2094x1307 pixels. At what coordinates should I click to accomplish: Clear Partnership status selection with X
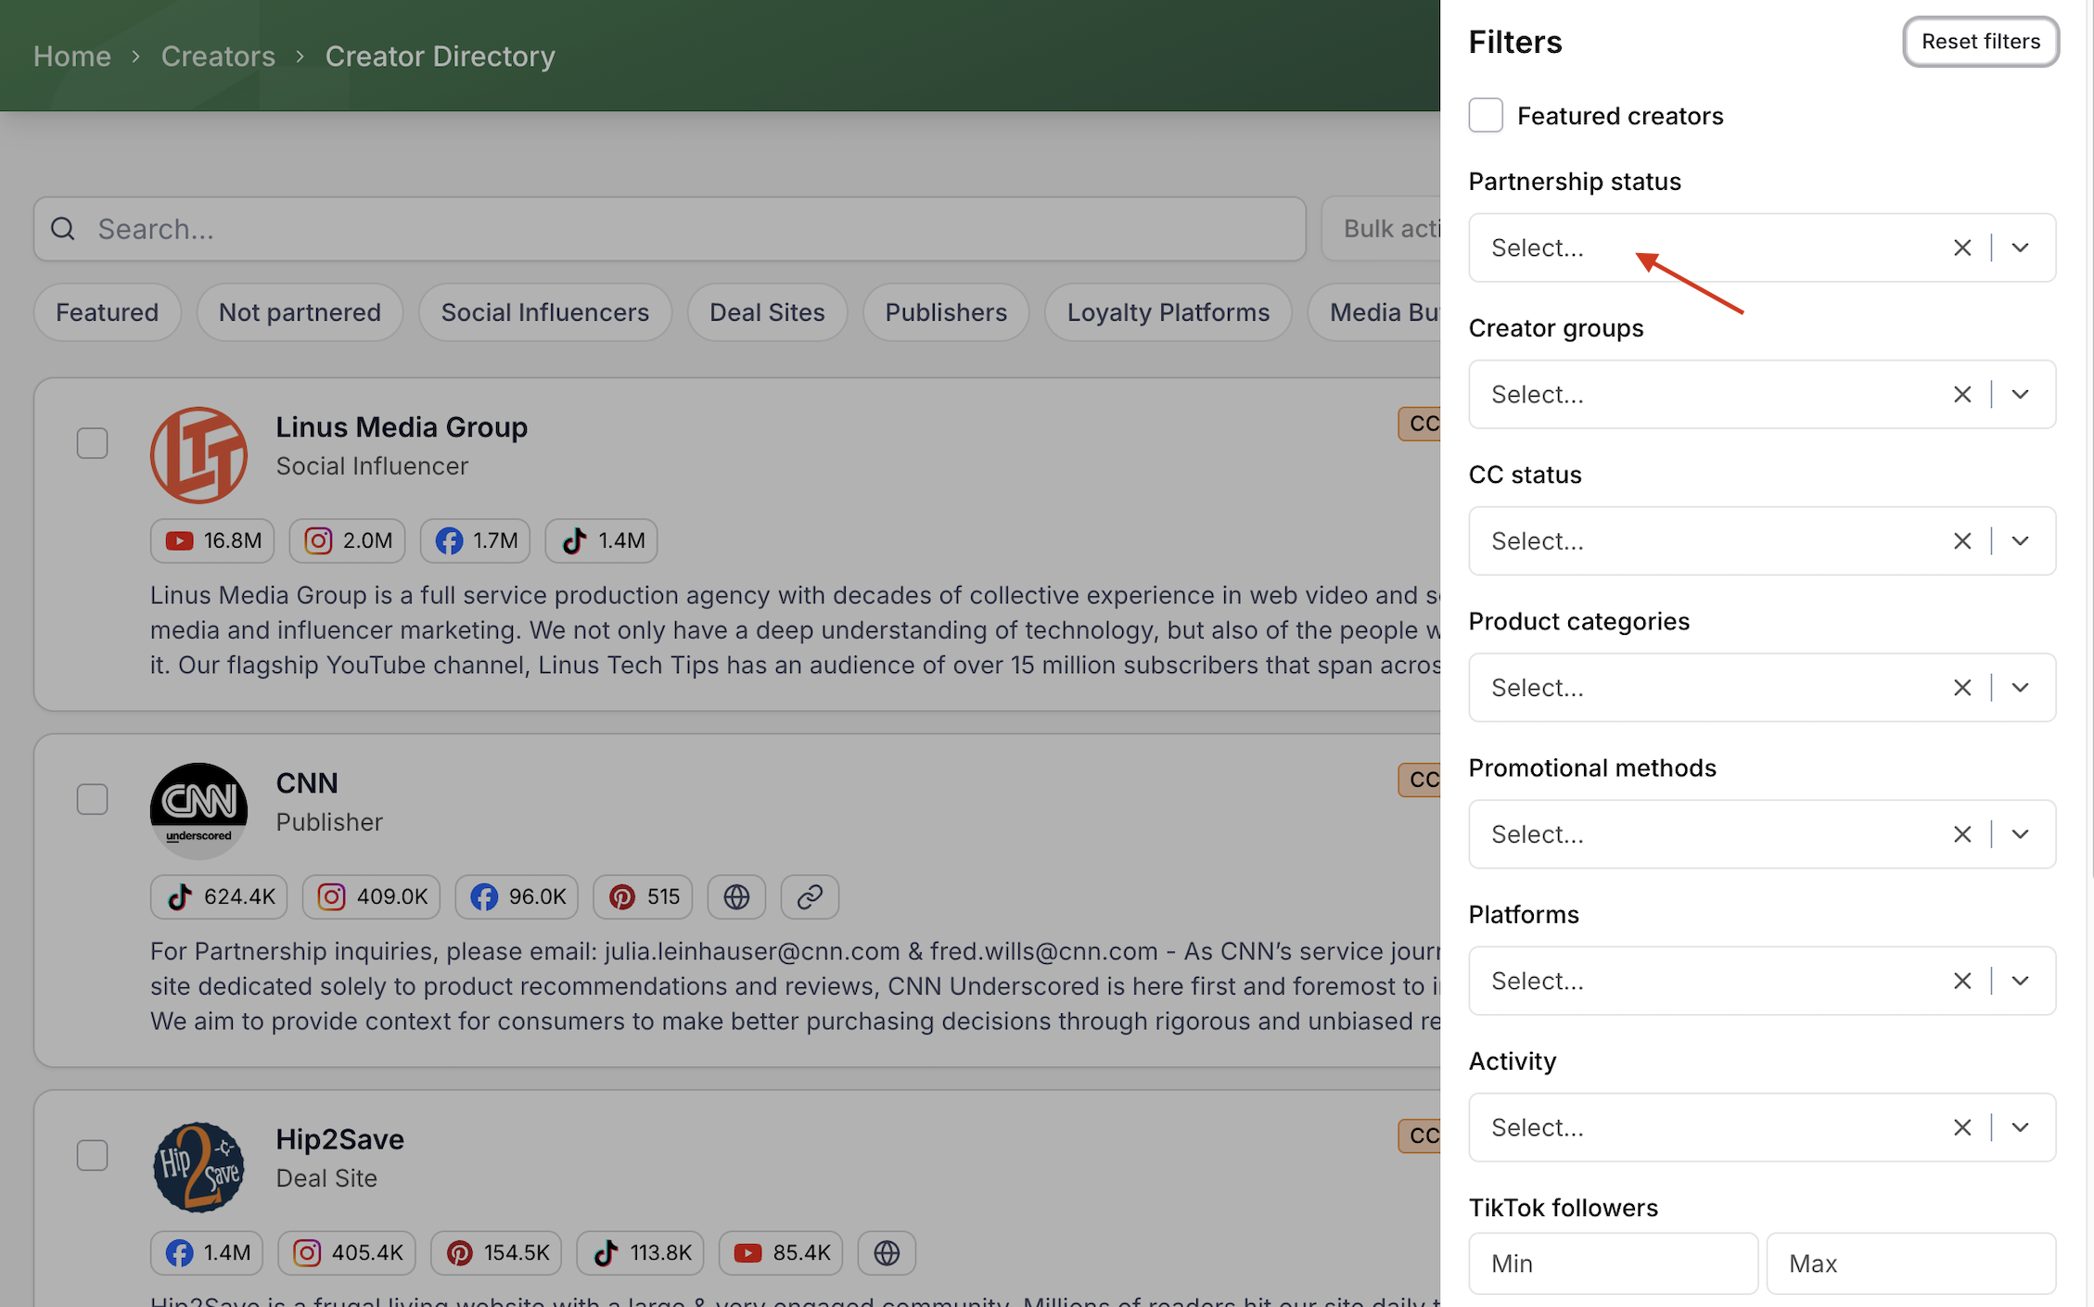click(1961, 247)
